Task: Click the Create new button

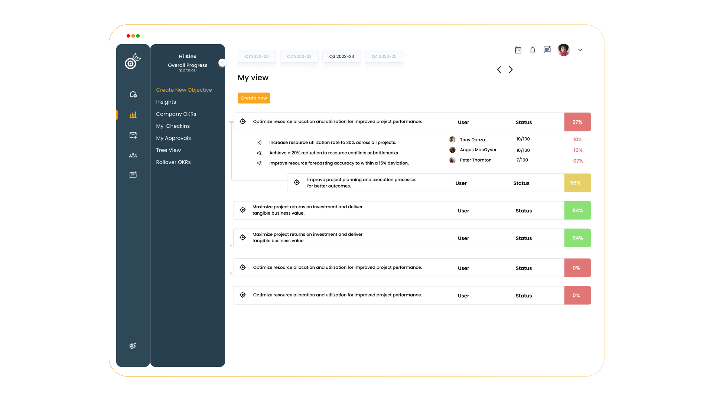Action: tap(254, 98)
